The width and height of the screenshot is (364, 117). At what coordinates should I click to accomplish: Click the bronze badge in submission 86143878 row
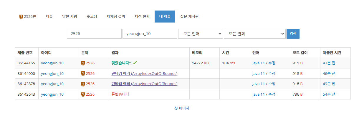tap(83, 84)
